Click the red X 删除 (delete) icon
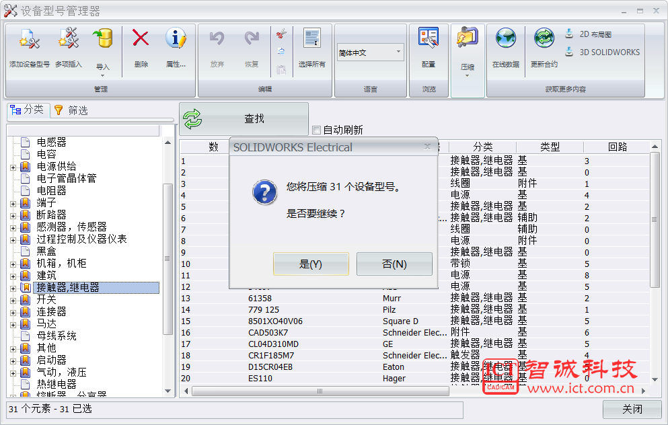This screenshot has width=668, height=425. coord(141,40)
